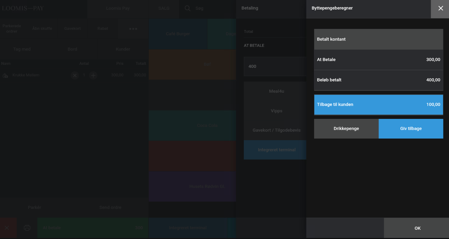Select the Tilbage til kunden row
The height and width of the screenshot is (239, 449).
pos(378,104)
